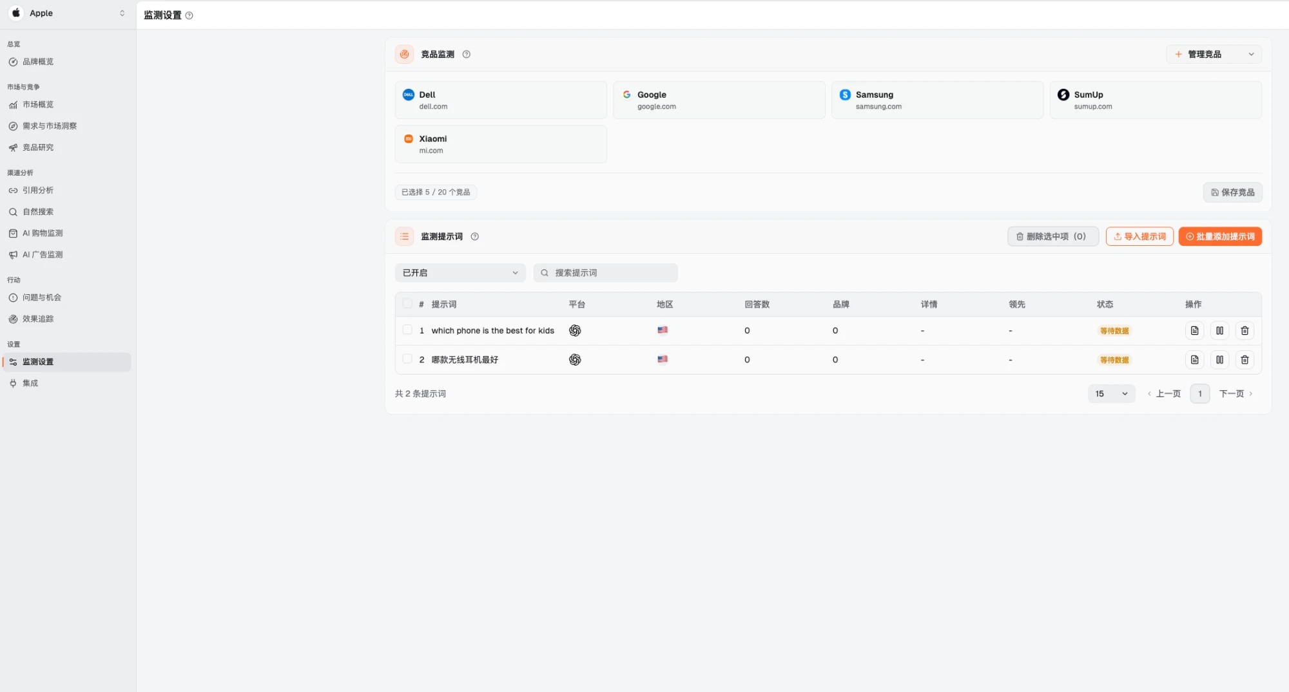Image resolution: width=1289 pixels, height=692 pixels.
Task: Go to 下一页 in pagination
Action: (1236, 393)
